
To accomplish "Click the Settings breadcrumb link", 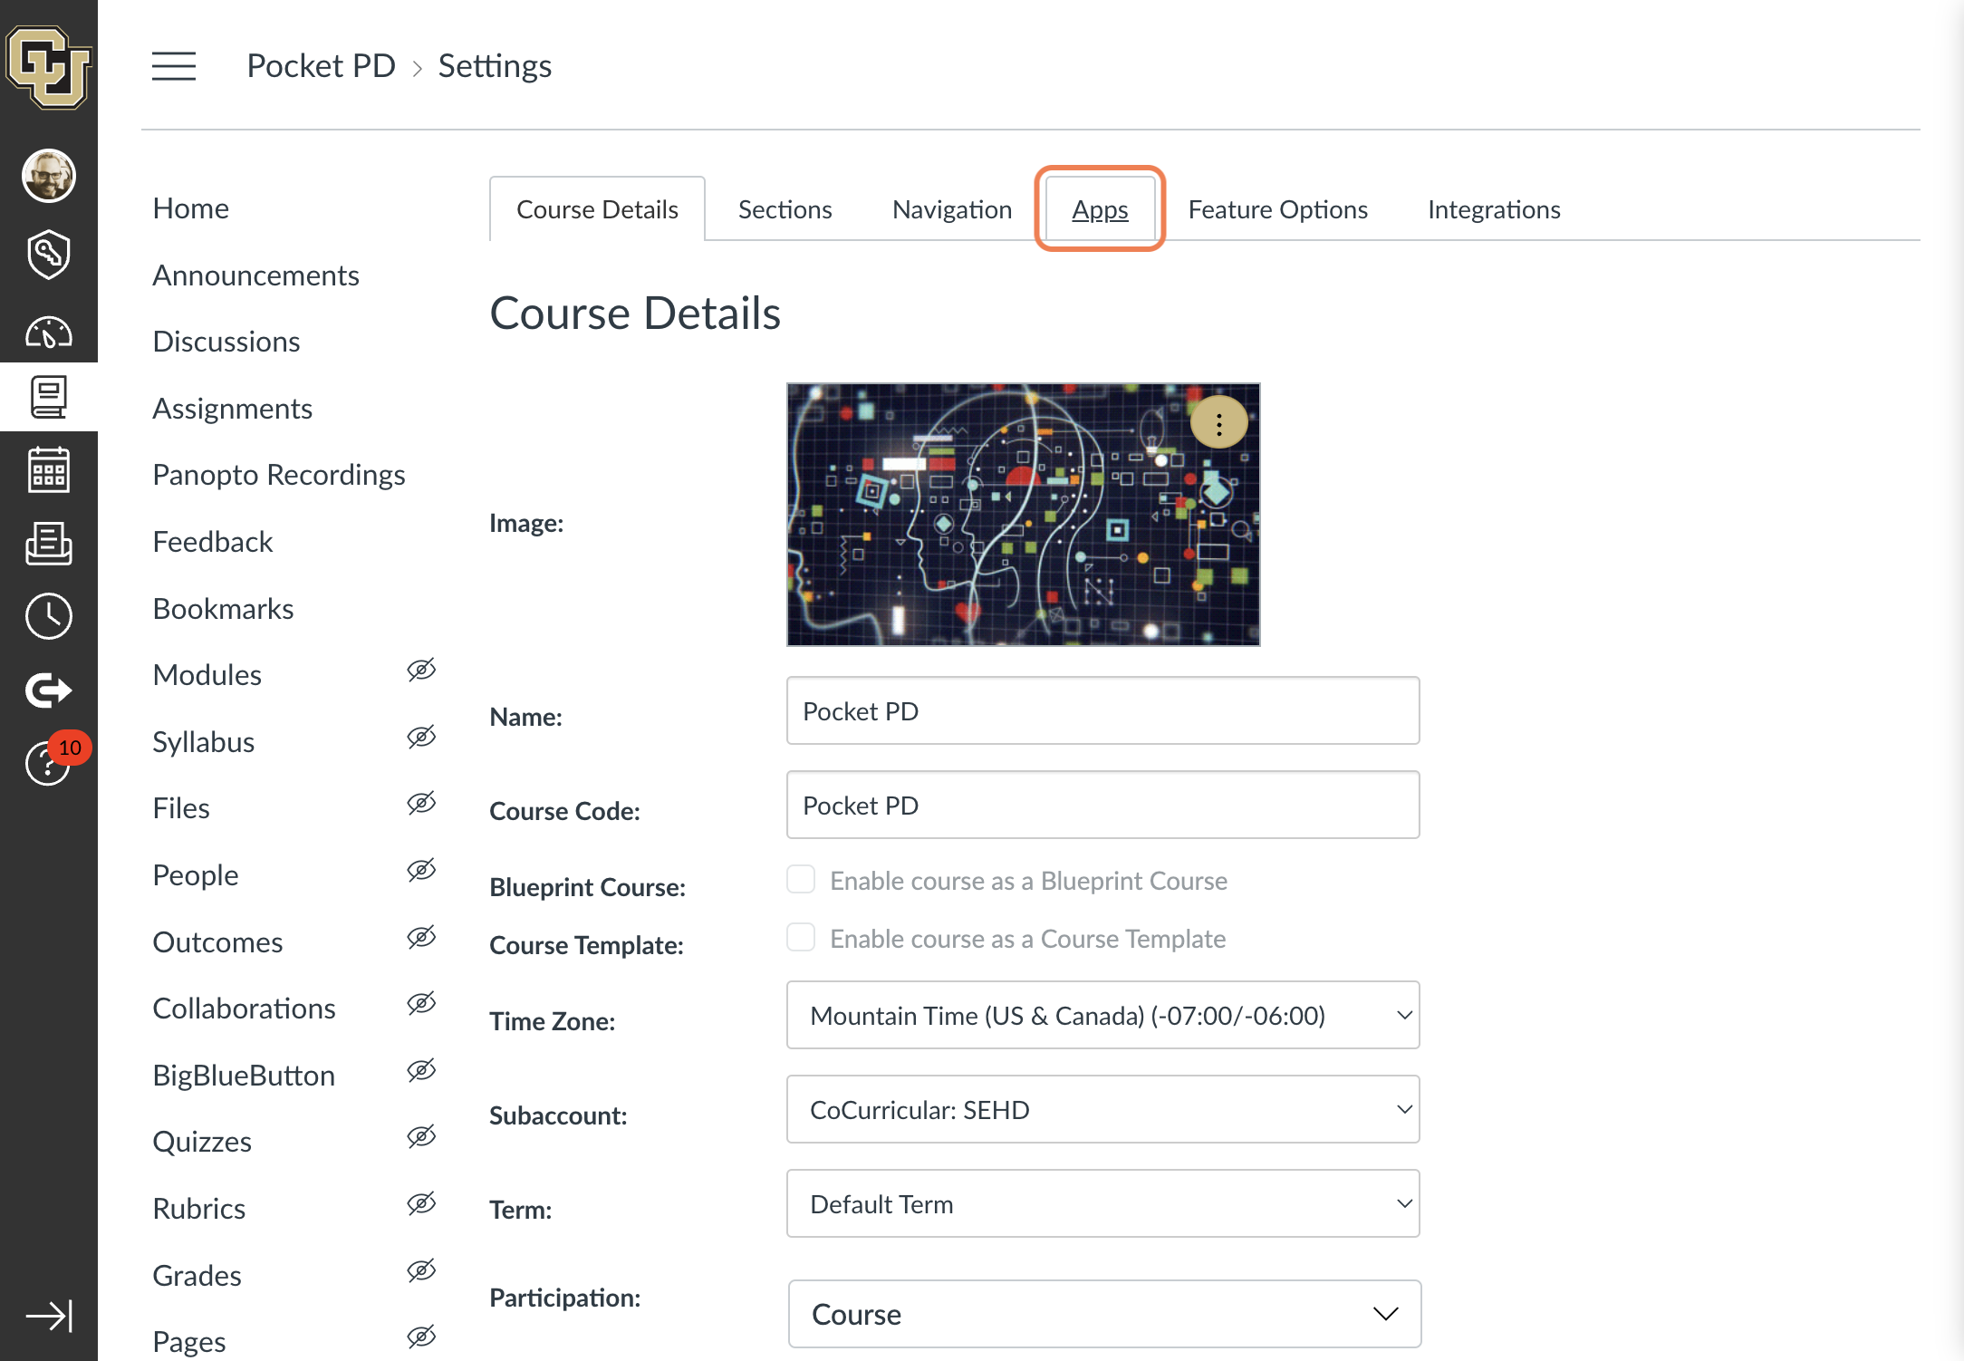I will click(x=495, y=66).
